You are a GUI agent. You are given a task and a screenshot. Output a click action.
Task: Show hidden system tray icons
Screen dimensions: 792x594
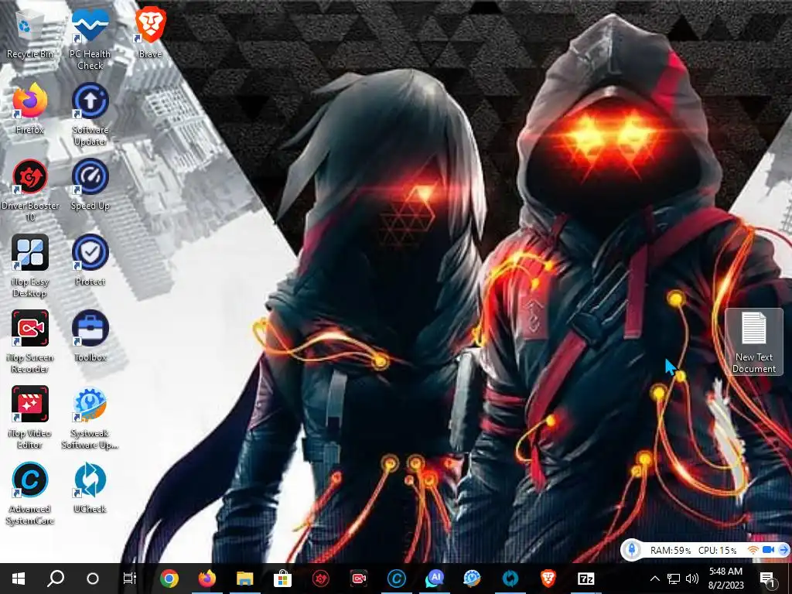(654, 579)
